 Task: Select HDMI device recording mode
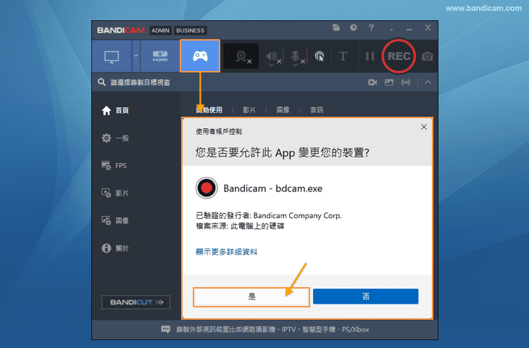(x=160, y=56)
